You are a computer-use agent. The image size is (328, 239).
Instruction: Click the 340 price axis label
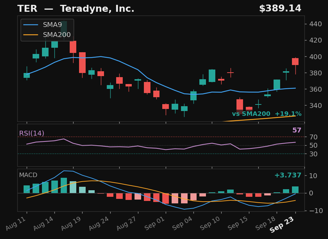(316, 105)
